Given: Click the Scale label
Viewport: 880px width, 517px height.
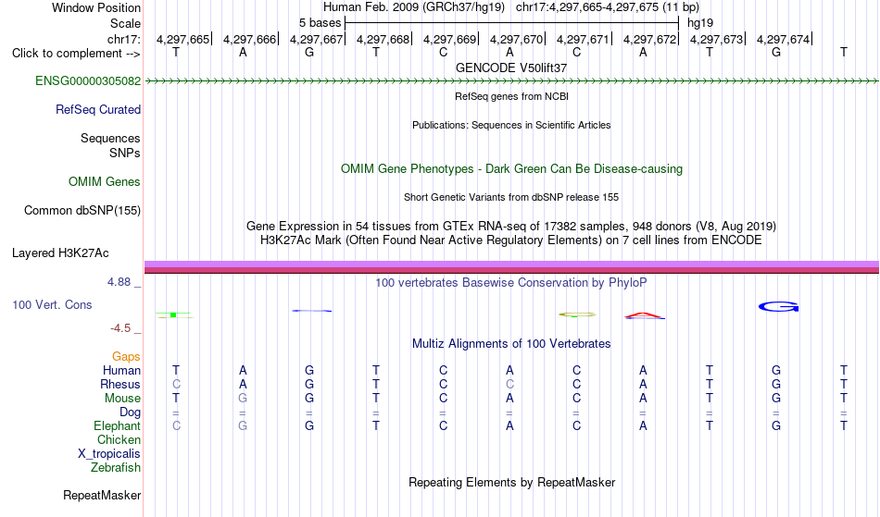Looking at the screenshot, I should [x=126, y=23].
